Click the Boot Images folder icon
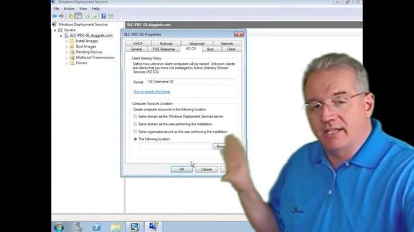Viewport: 414px width, 232px height. click(72, 46)
